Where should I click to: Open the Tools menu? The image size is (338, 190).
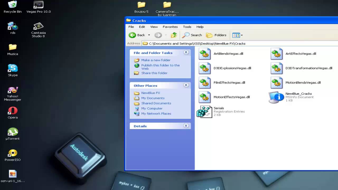point(187,27)
